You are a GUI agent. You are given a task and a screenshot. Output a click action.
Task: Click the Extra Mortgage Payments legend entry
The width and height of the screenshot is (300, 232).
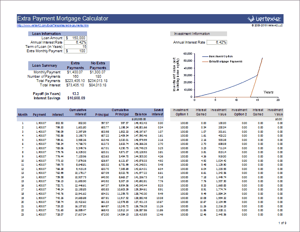[225, 61]
